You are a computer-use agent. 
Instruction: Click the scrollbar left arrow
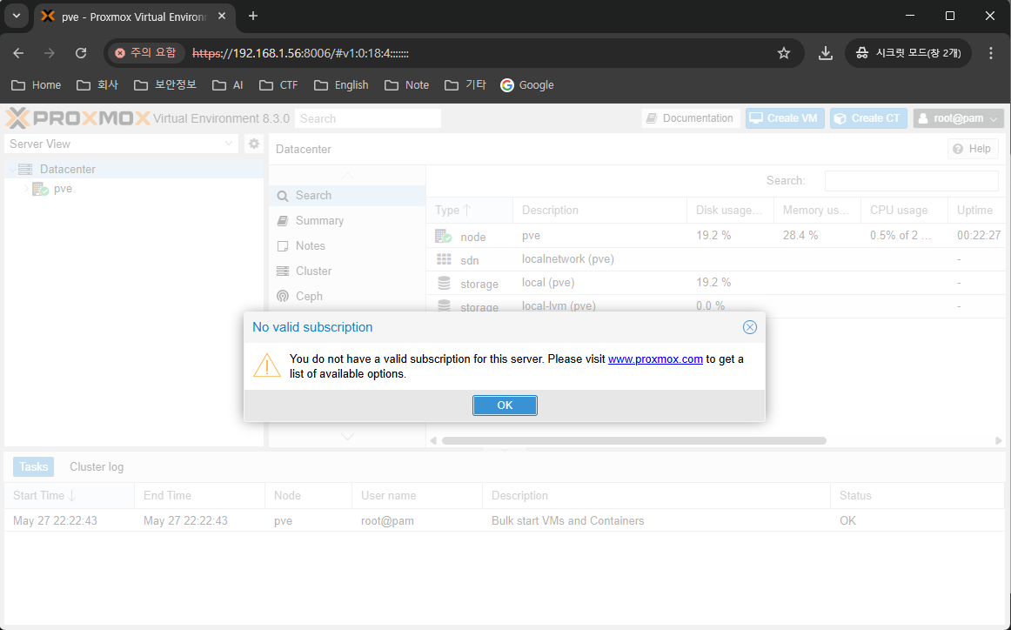click(x=433, y=440)
